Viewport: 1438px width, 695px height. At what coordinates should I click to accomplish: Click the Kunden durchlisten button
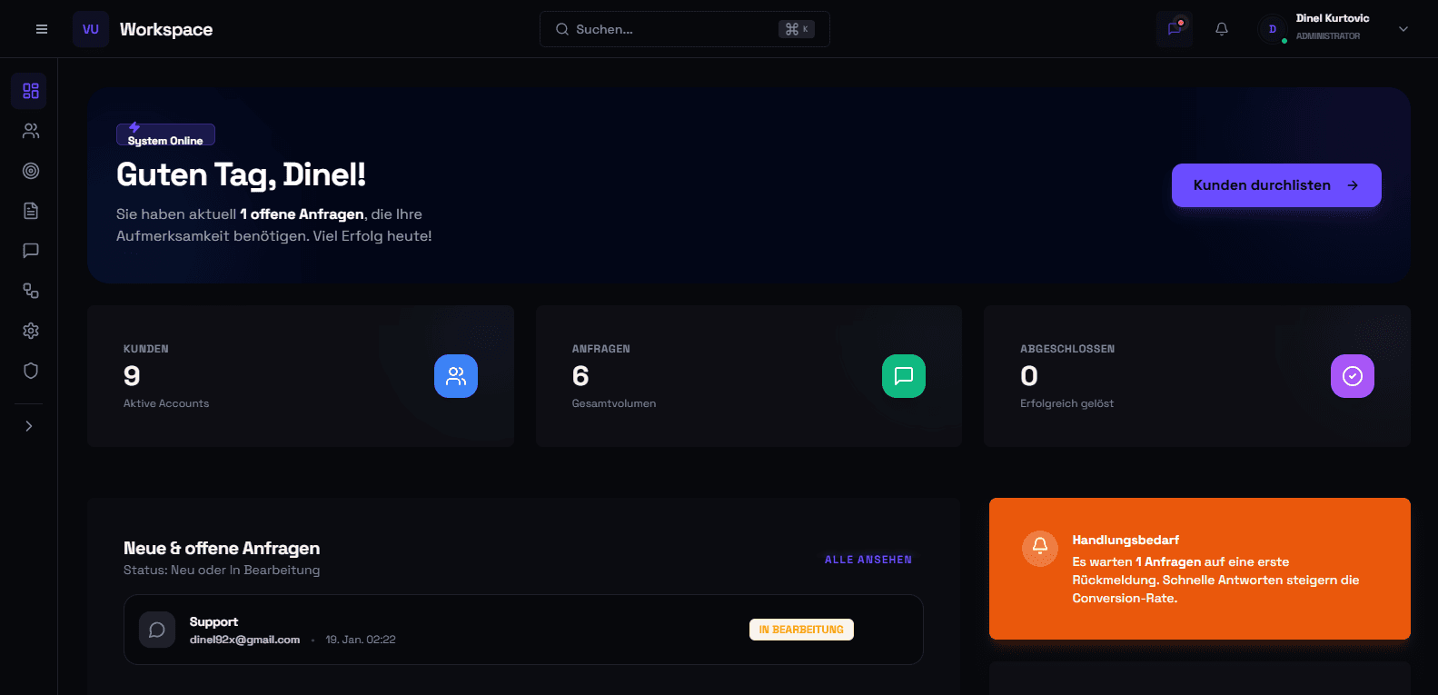pos(1275,185)
